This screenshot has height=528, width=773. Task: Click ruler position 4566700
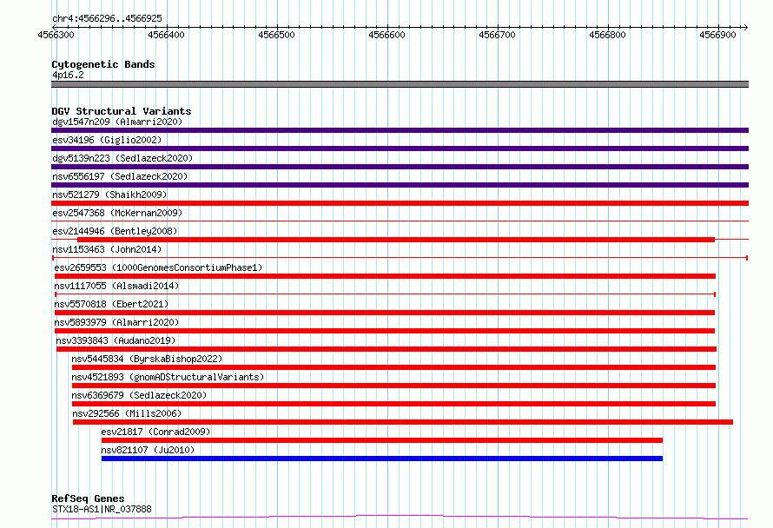click(497, 35)
